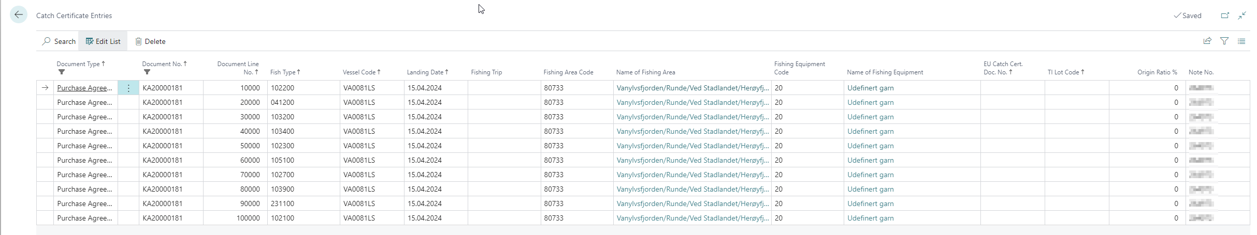Click the first Vanylvsfjorden fishing area link

coord(692,88)
